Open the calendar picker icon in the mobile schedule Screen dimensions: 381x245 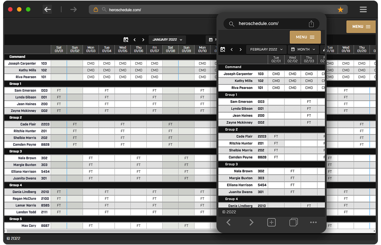point(223,49)
